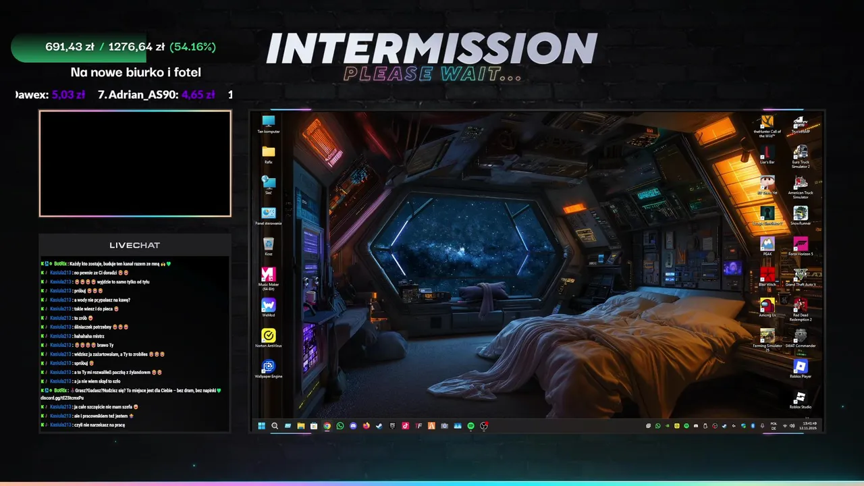Launch Red Dead Redemption 2 shortcut
864x486 pixels.
coord(801,310)
